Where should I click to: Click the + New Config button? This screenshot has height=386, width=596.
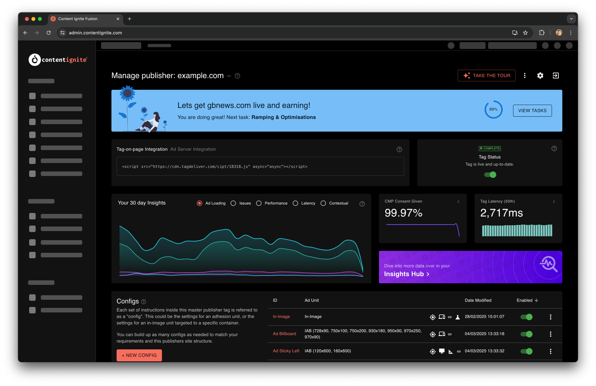coord(139,355)
